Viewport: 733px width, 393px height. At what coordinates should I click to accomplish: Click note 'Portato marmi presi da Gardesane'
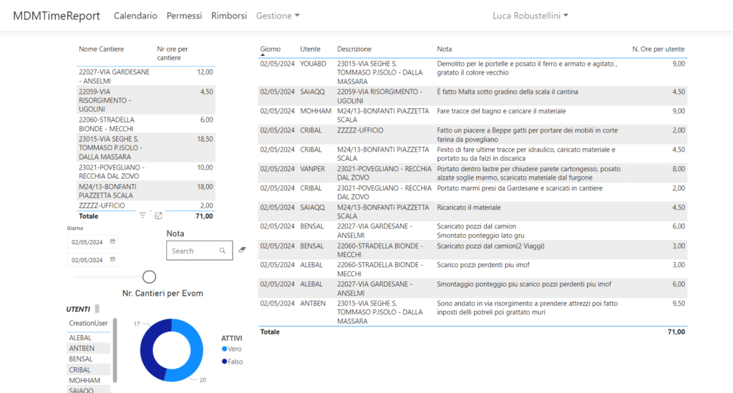[520, 188]
